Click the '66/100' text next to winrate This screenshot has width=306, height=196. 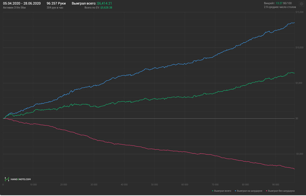[287, 3]
